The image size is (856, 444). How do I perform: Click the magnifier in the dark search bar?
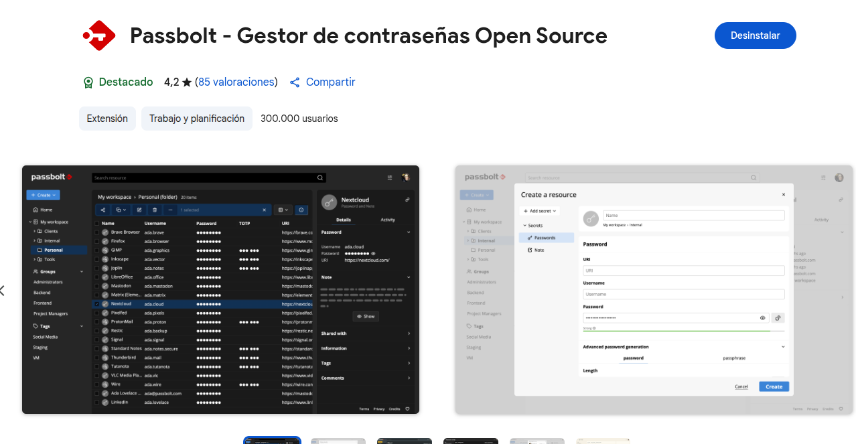click(320, 177)
